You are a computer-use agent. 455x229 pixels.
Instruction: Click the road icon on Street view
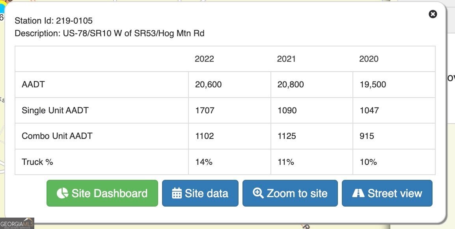(x=358, y=193)
